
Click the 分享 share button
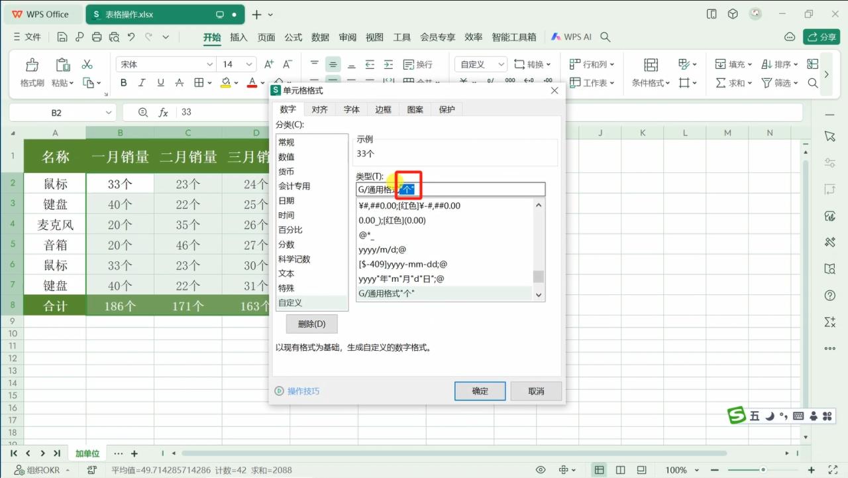click(821, 37)
